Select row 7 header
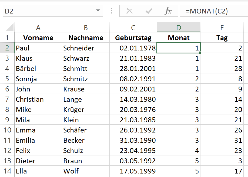The width and height of the screenshot is (248, 177). pos(7,99)
